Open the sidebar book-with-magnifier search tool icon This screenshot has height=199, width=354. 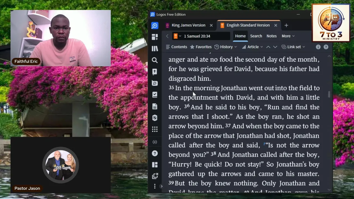[x=155, y=83]
